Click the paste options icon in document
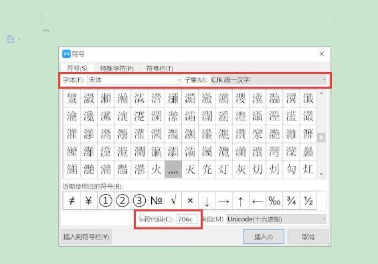This screenshot has width=378, height=264. point(11,39)
